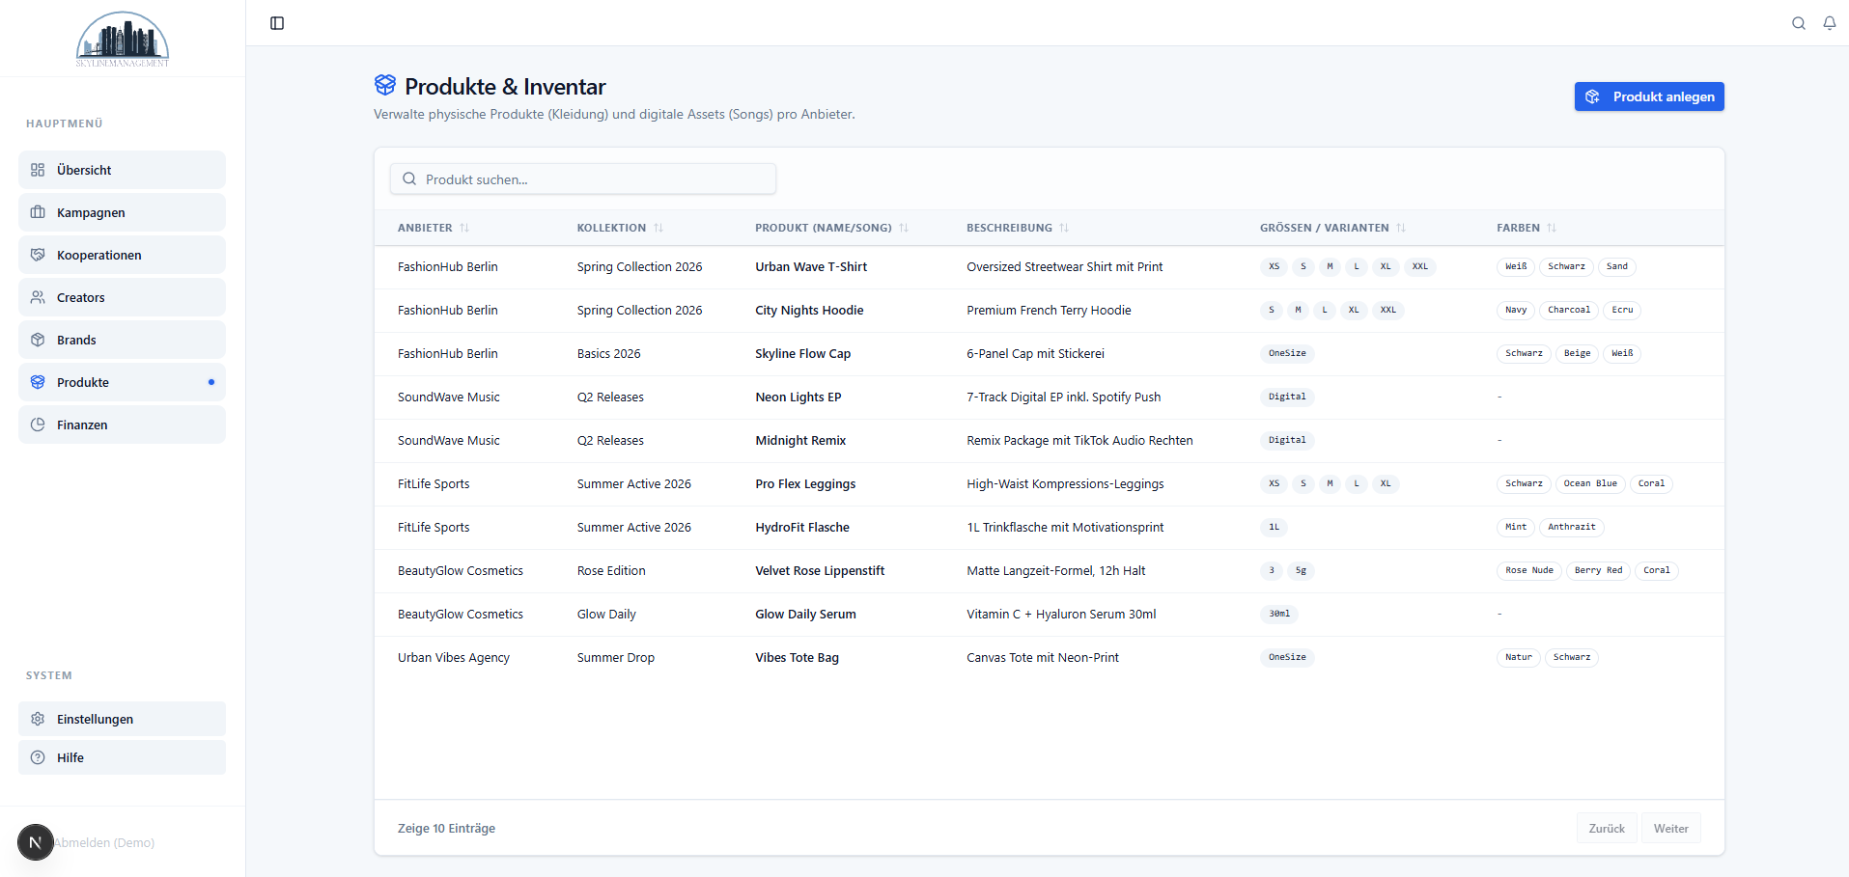Viewport: 1849px width, 877px height.
Task: Click the cube icon next to Produkte & Inventar heading
Action: coord(385,85)
